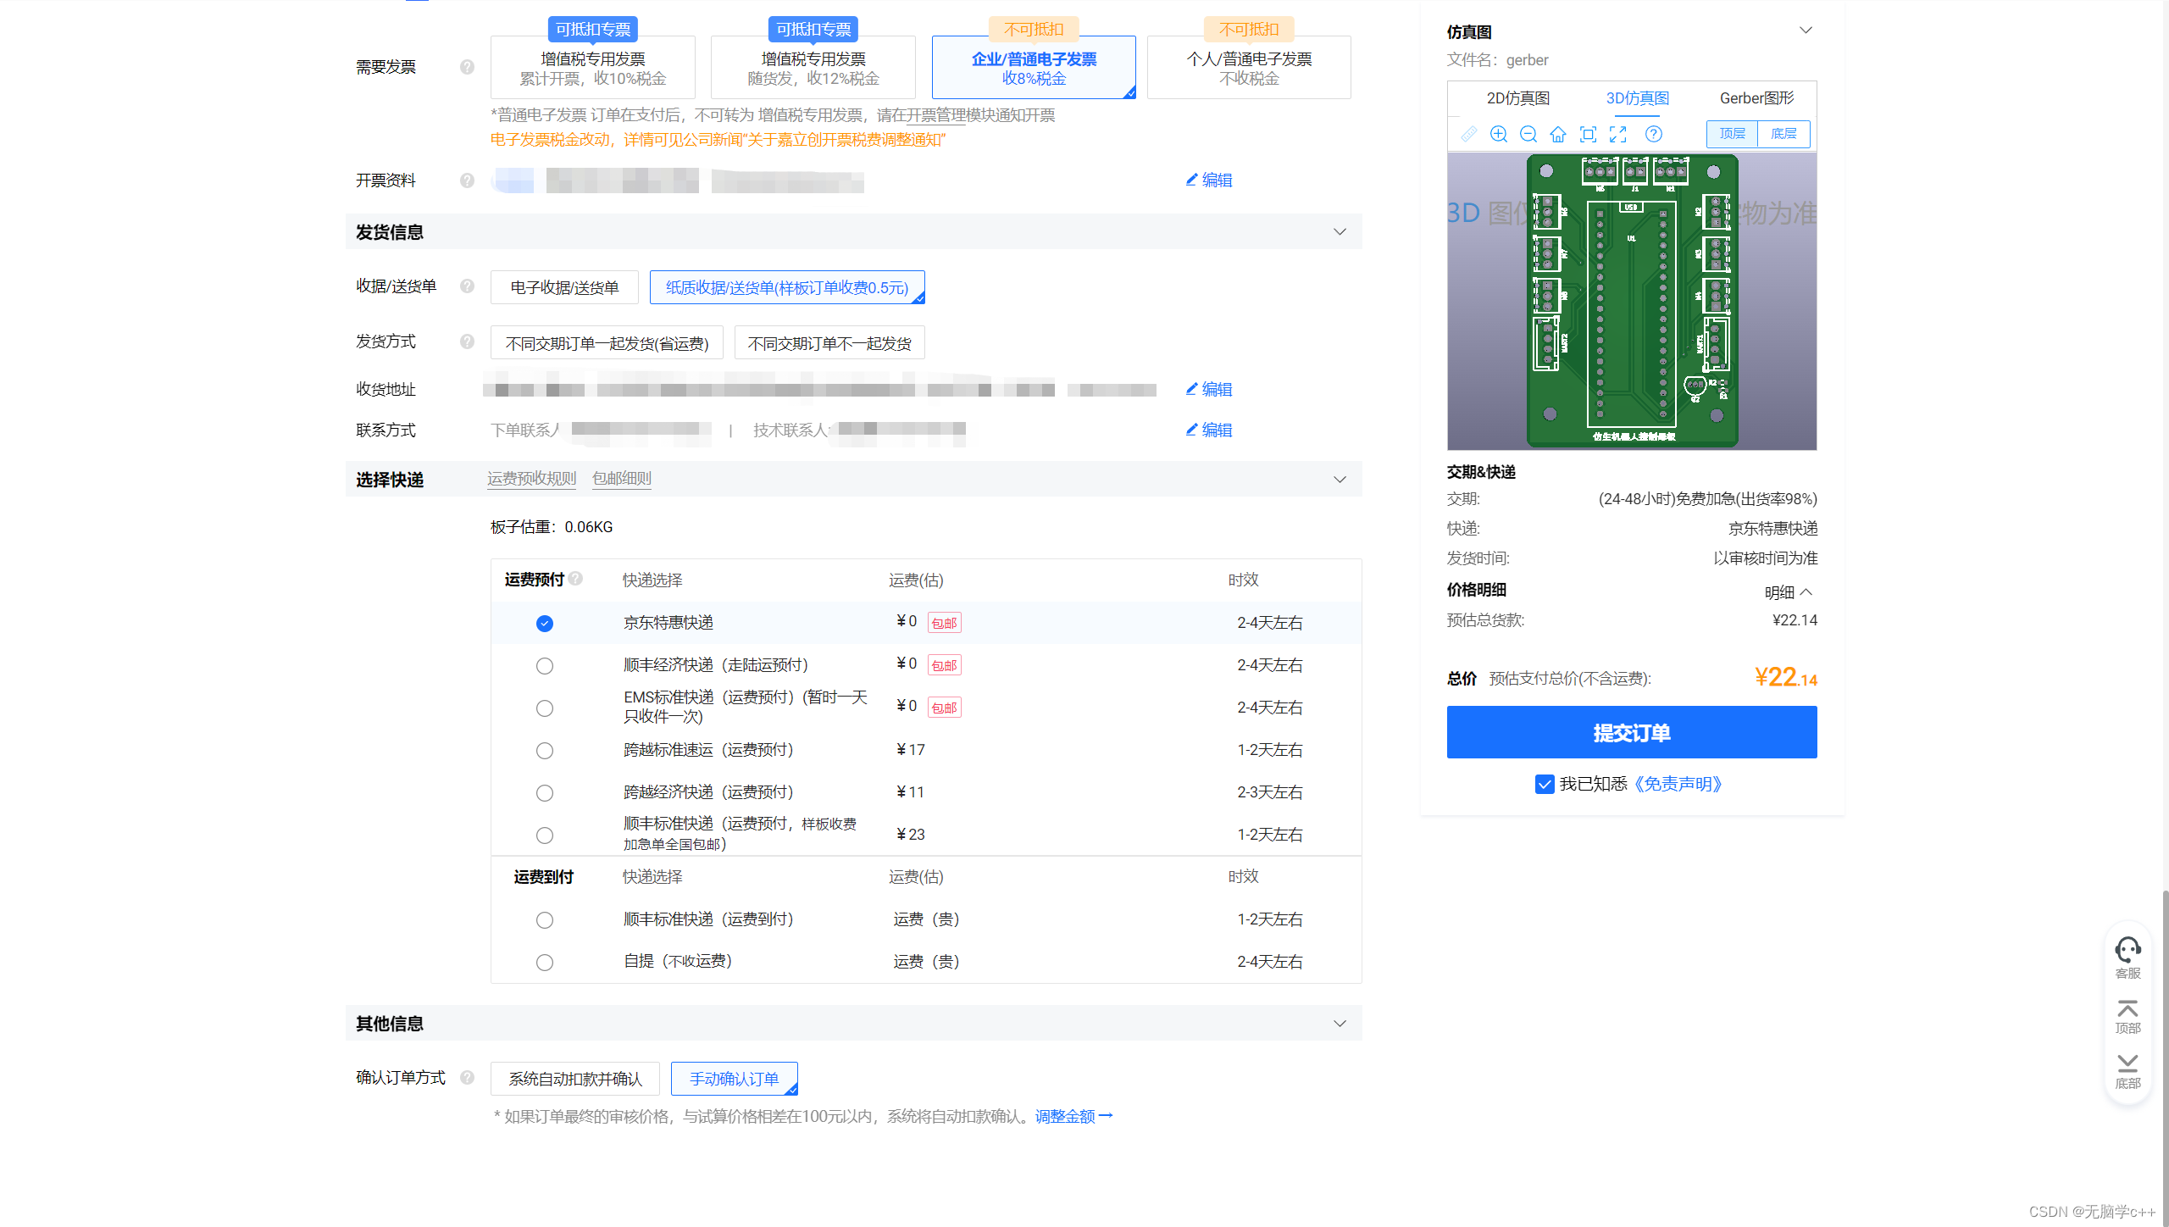Select 手动确认订单 option
The width and height of the screenshot is (2169, 1227).
pyautogui.click(x=735, y=1079)
